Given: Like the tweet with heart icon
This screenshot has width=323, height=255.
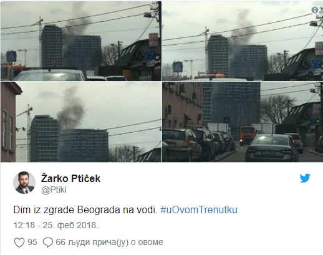Looking at the screenshot, I should click(19, 243).
